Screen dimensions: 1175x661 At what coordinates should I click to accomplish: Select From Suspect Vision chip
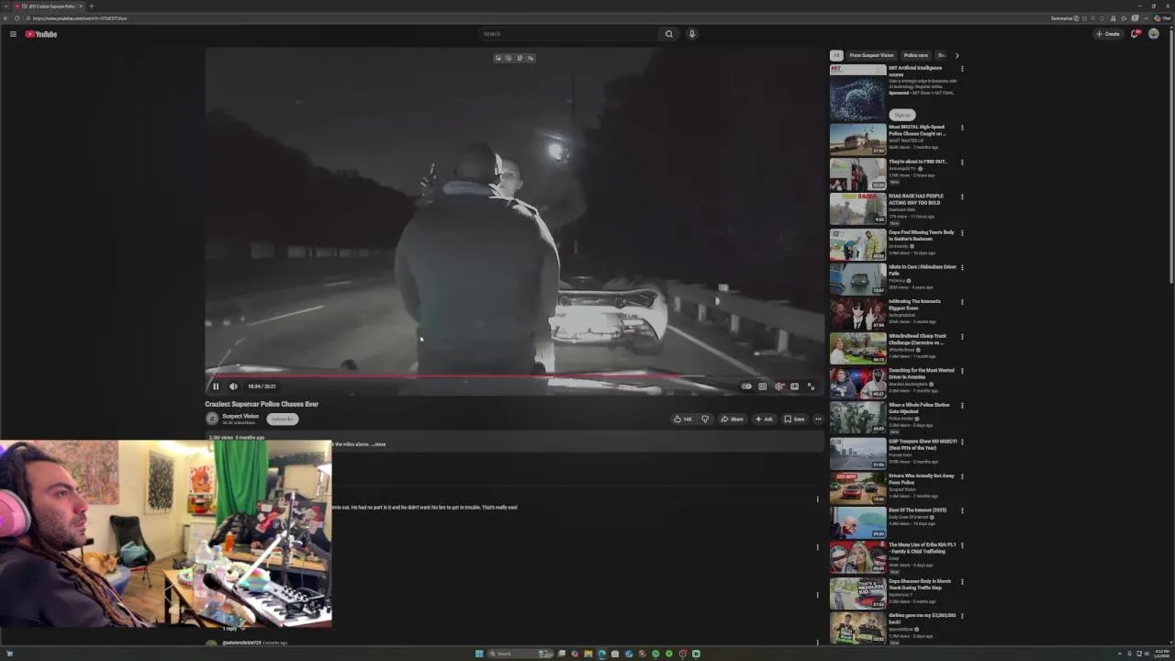point(871,55)
